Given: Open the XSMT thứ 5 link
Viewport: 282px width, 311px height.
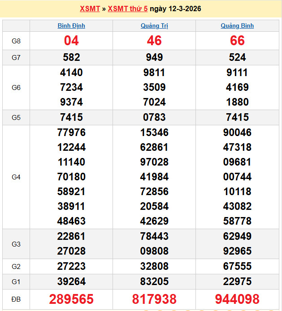Looking at the screenshot, I should 128,9.
